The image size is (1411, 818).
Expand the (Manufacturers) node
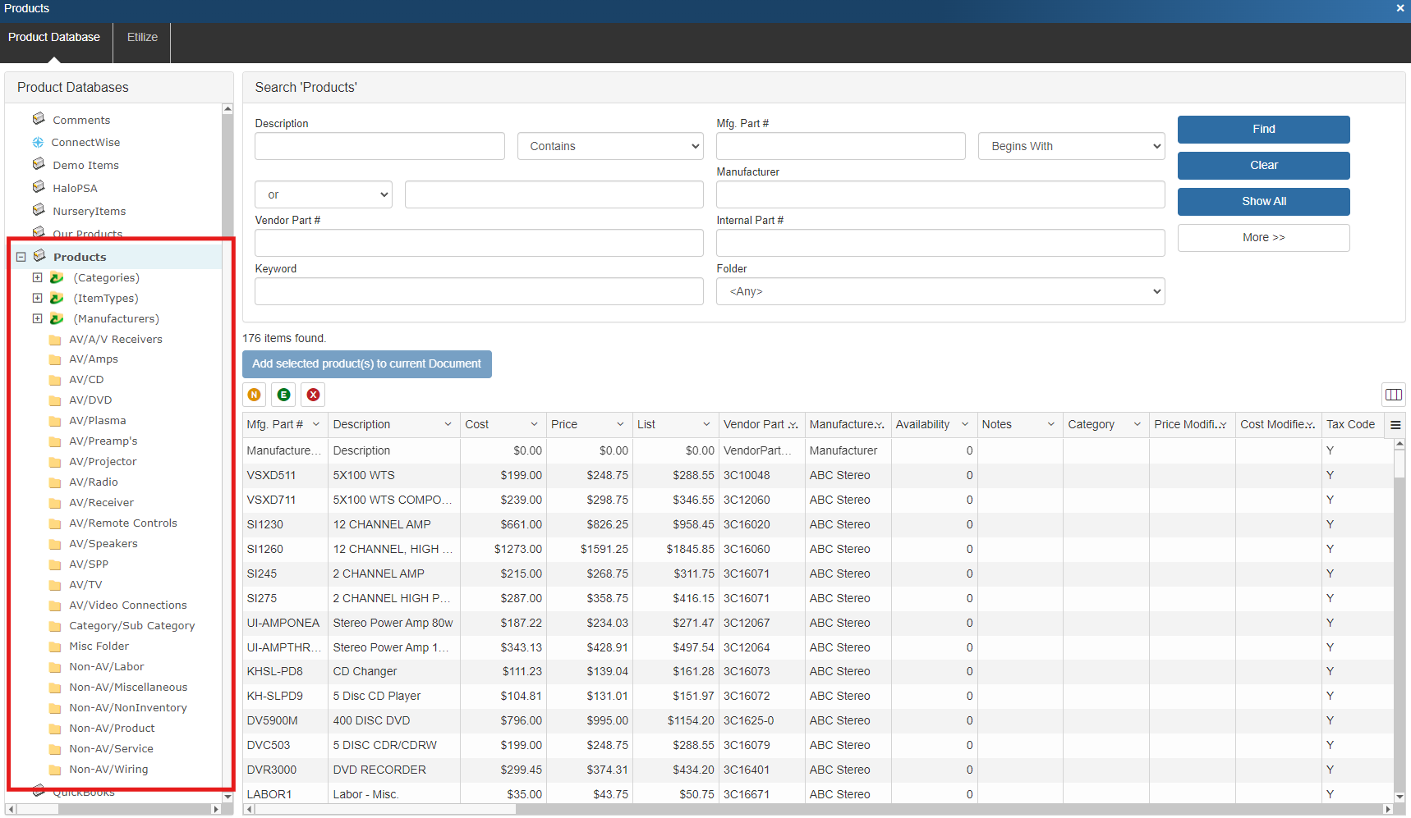[x=37, y=319]
